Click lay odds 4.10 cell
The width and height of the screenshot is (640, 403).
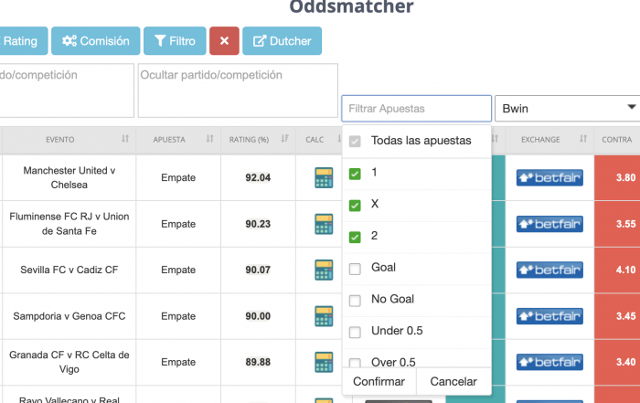[x=617, y=270]
